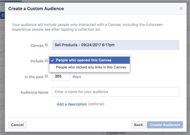190x135 pixels.
Task: Click the In the past label text
Action: [34, 77]
